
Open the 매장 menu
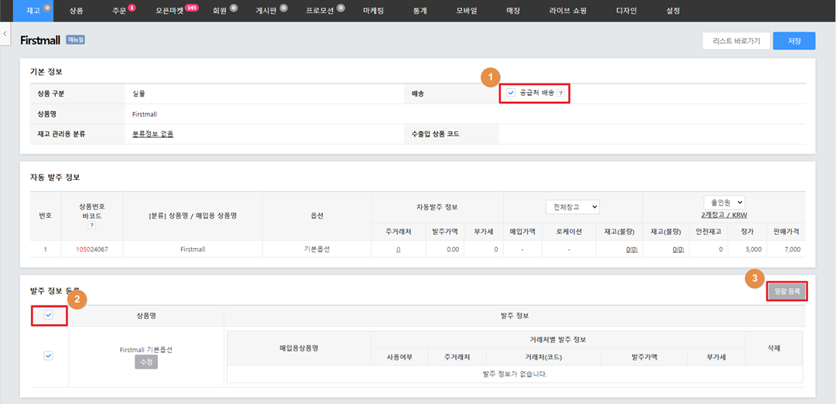[513, 11]
